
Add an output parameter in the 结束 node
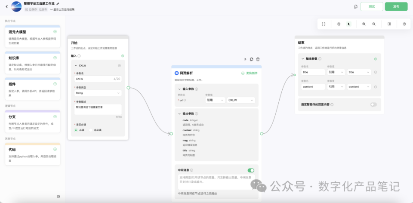click(376, 59)
